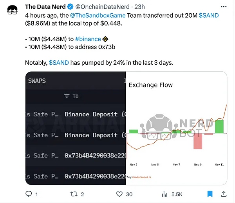Image resolution: width=235 pixels, height=203 pixels.
Task: Open the tweet's more options menu
Action: 223,7
